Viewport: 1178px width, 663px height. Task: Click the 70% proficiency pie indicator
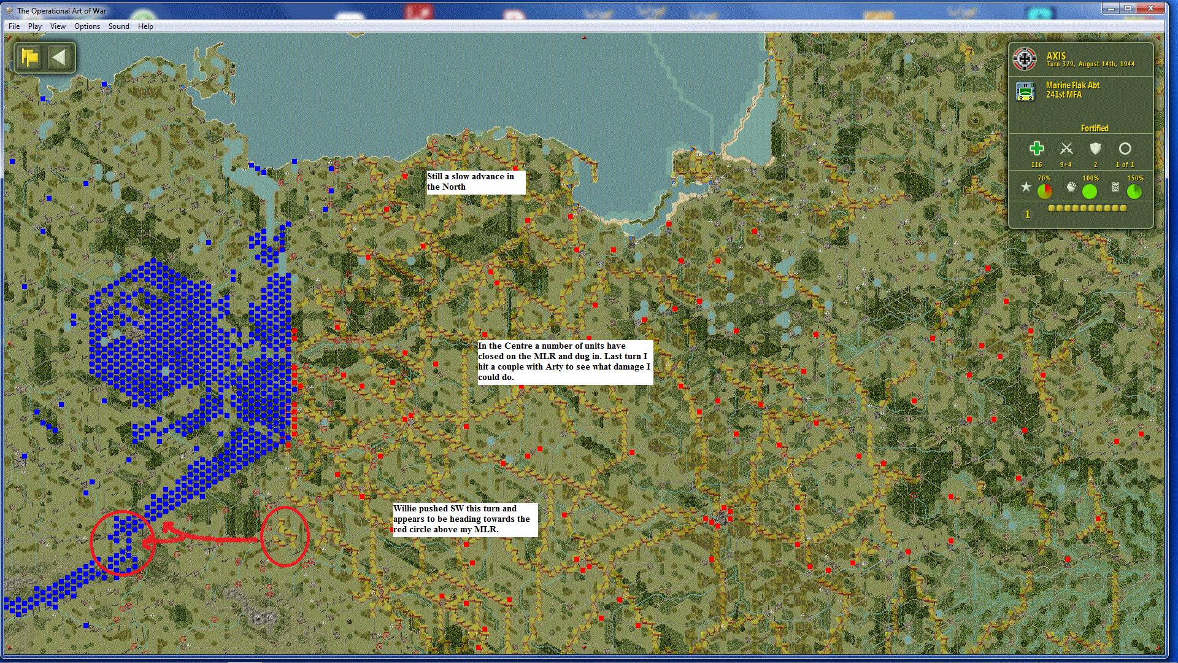point(1044,192)
